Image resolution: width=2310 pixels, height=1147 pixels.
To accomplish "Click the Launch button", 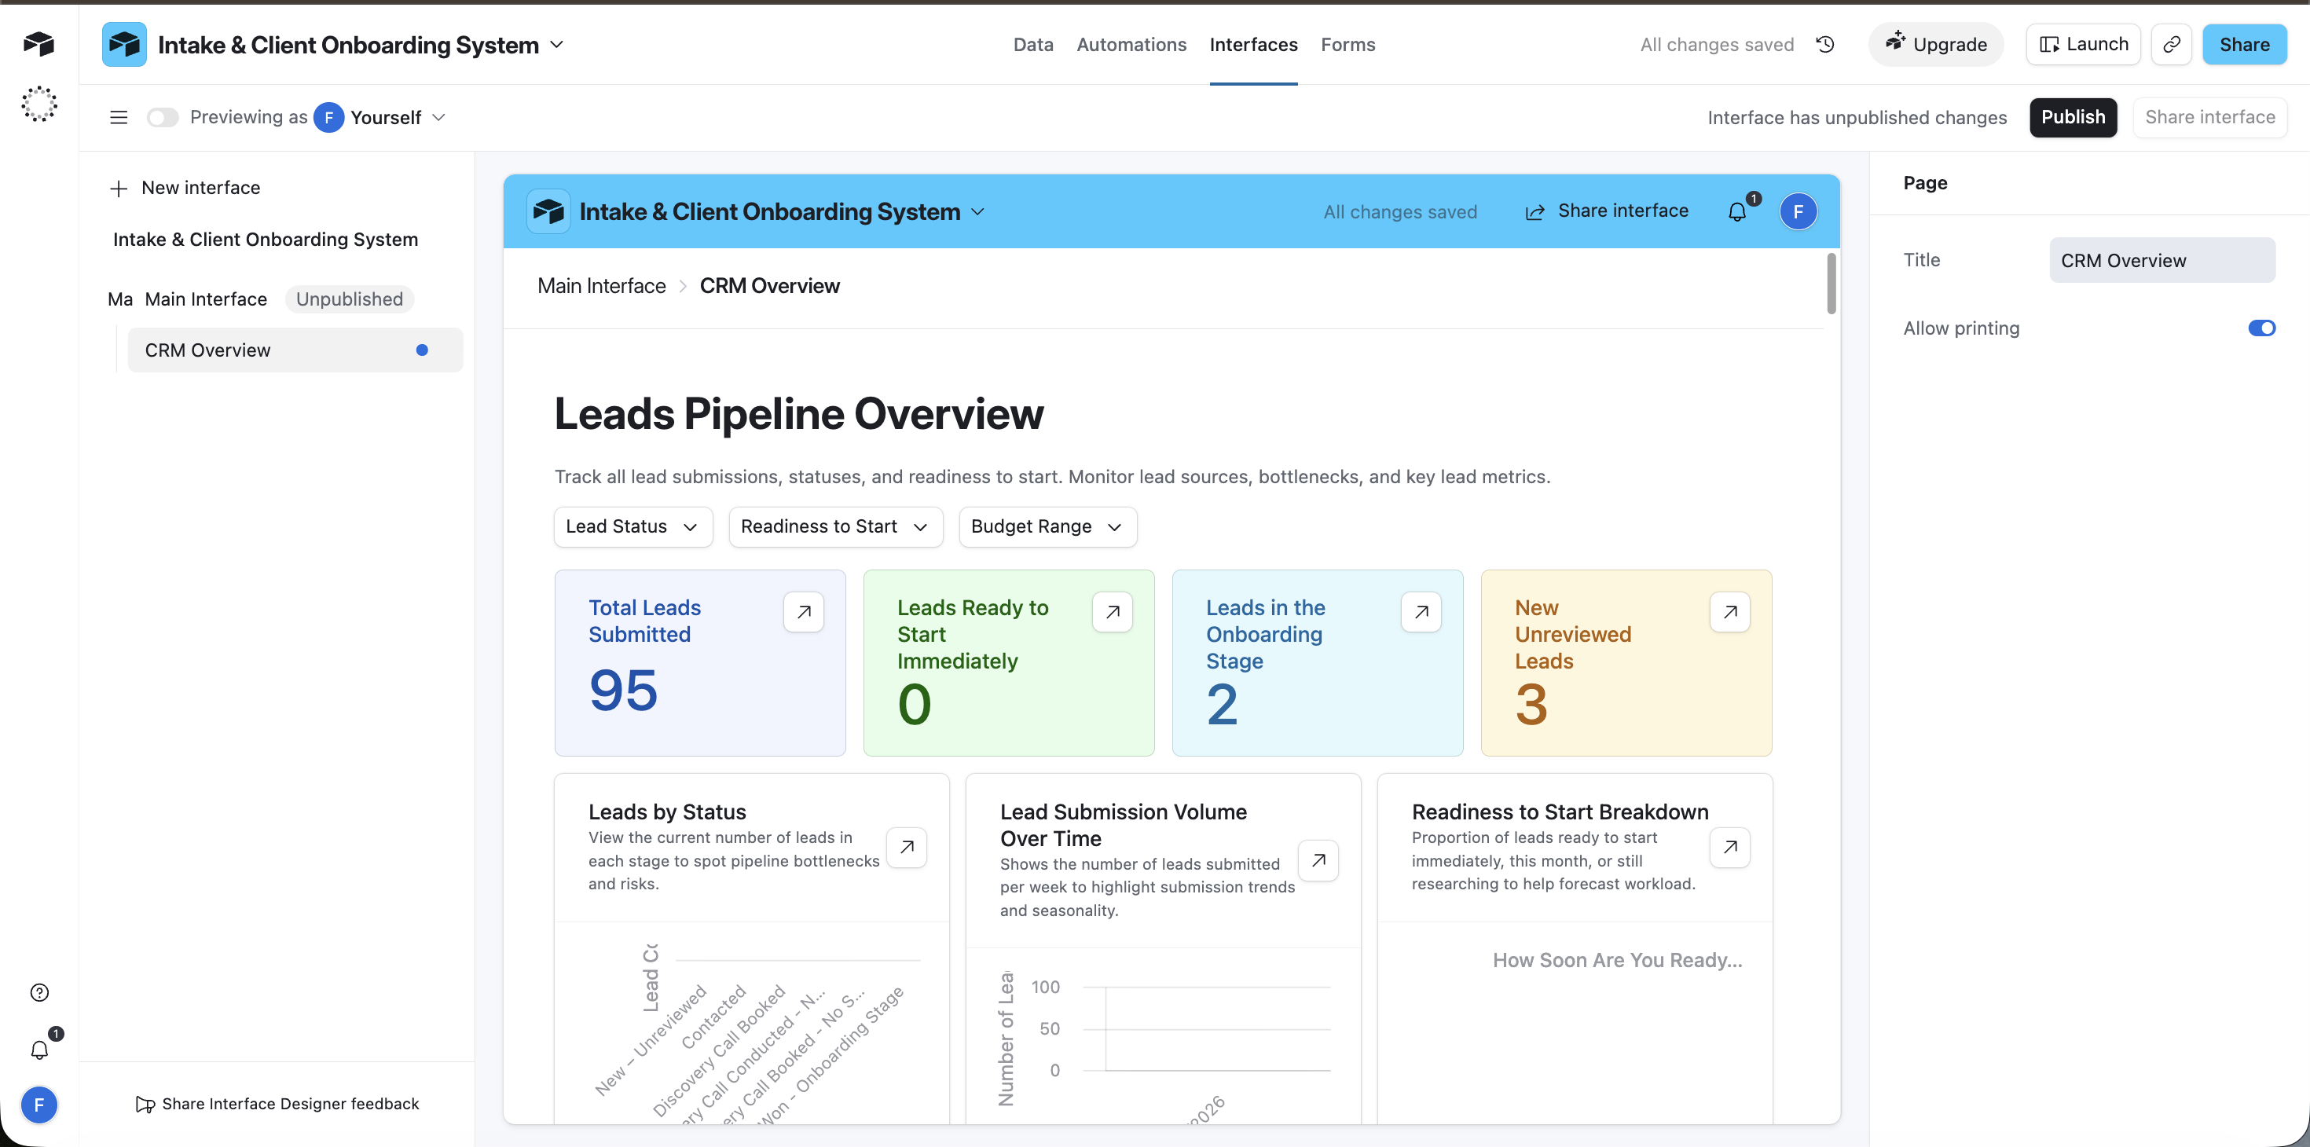I will (x=2082, y=44).
